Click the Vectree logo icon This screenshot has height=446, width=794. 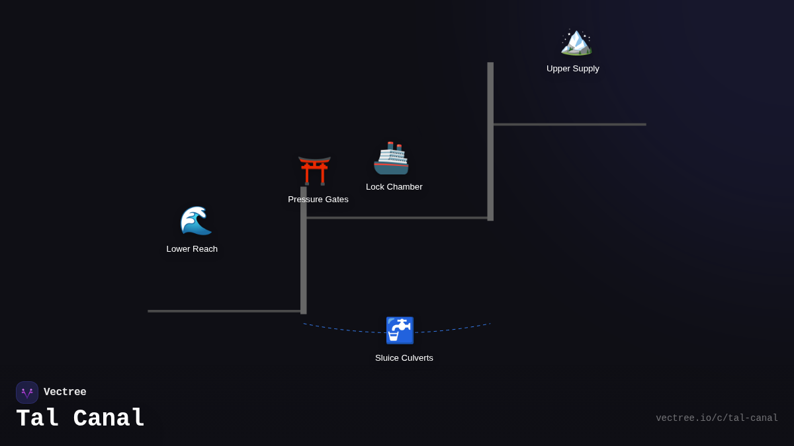[27, 392]
